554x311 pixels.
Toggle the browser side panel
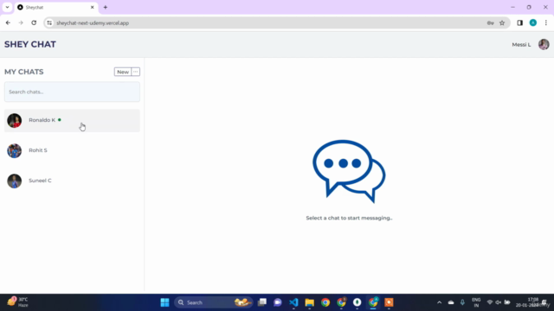tap(519, 23)
